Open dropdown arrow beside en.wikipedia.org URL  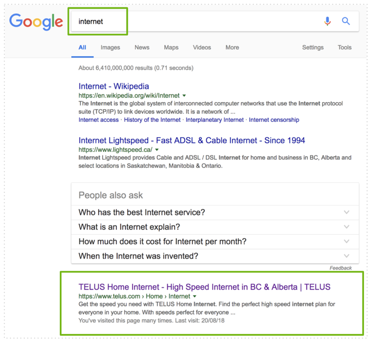click(184, 96)
